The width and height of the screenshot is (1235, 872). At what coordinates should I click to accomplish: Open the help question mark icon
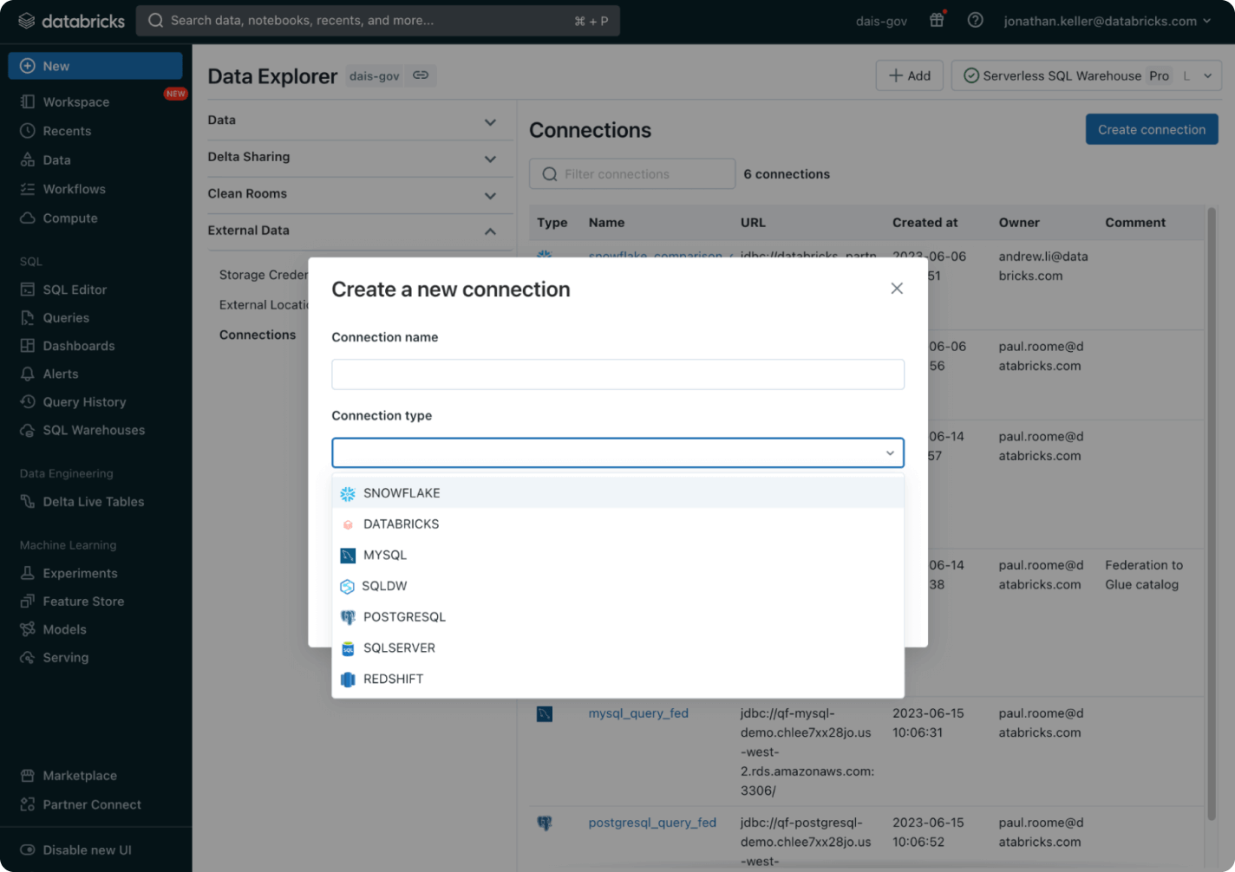pos(976,20)
